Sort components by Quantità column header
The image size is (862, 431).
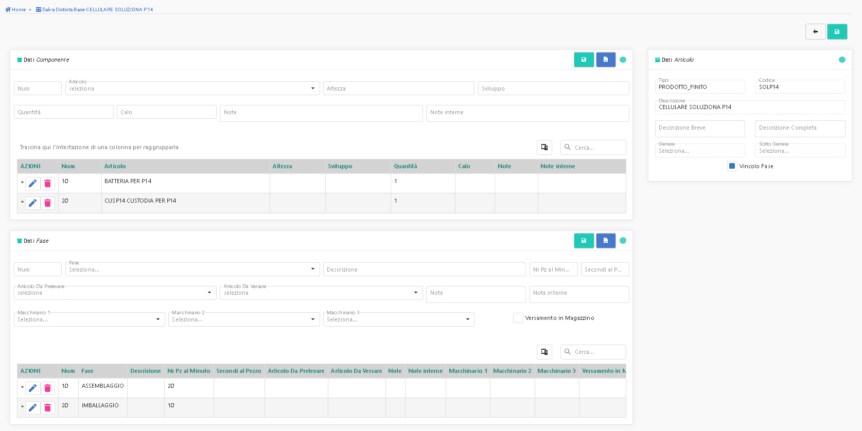coord(405,166)
